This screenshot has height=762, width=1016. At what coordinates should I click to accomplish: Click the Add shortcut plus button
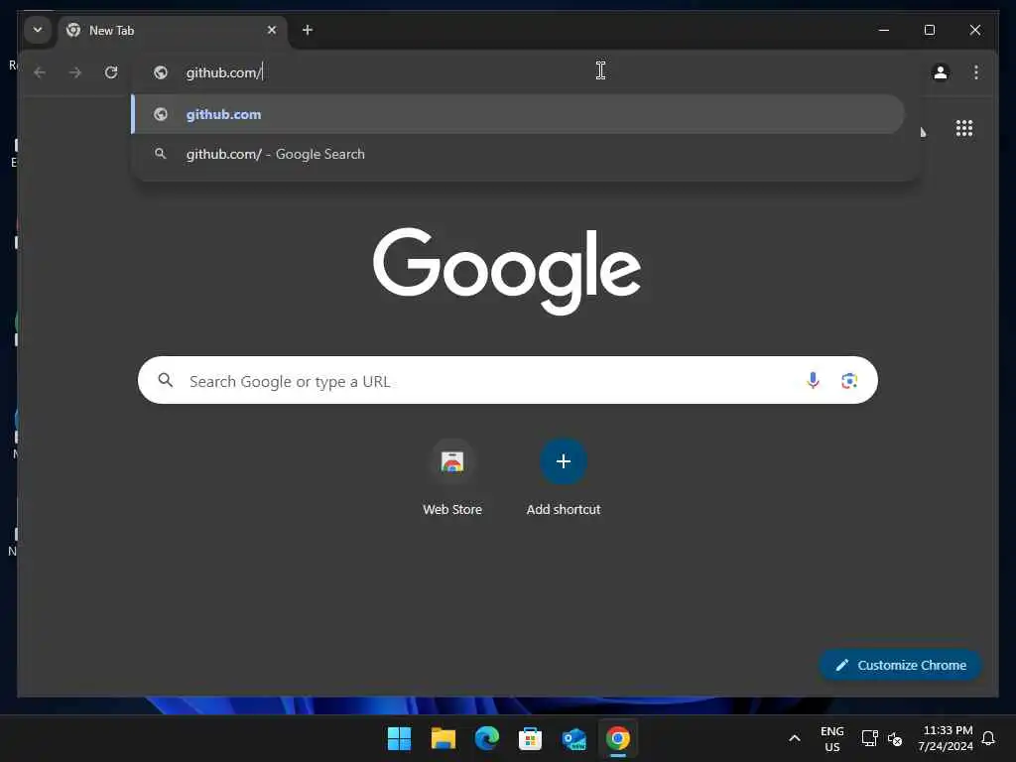point(564,461)
